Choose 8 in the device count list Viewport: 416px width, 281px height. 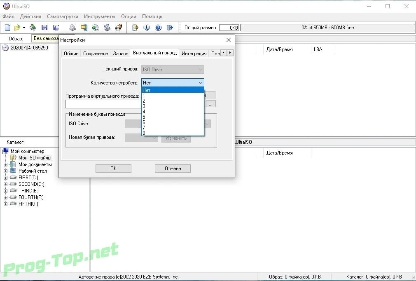coord(173,133)
